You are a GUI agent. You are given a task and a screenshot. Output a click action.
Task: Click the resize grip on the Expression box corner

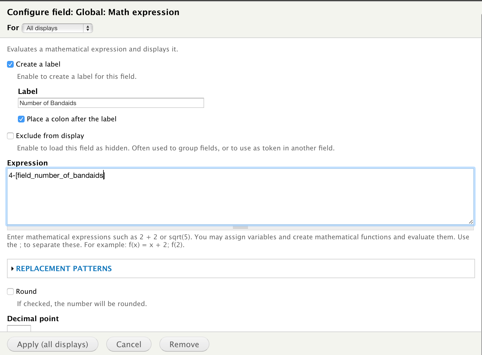[471, 222]
